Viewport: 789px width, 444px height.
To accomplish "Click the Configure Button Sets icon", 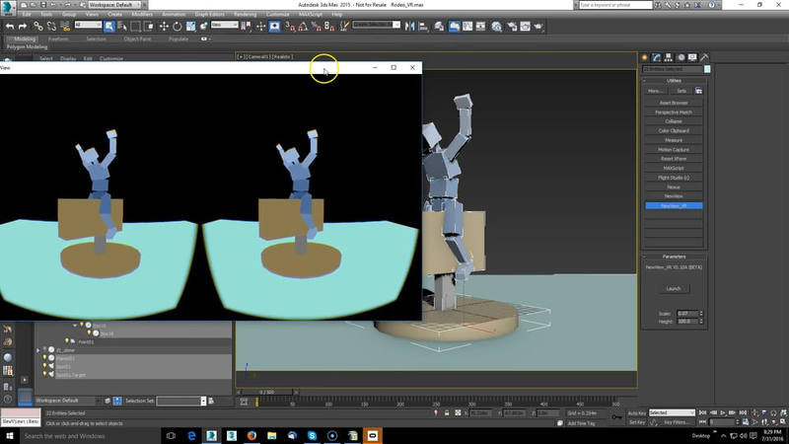I will [x=697, y=90].
